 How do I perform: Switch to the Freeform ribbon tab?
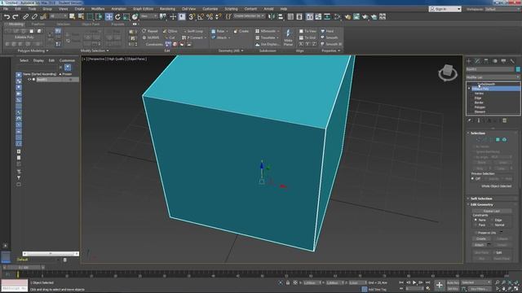click(38, 24)
